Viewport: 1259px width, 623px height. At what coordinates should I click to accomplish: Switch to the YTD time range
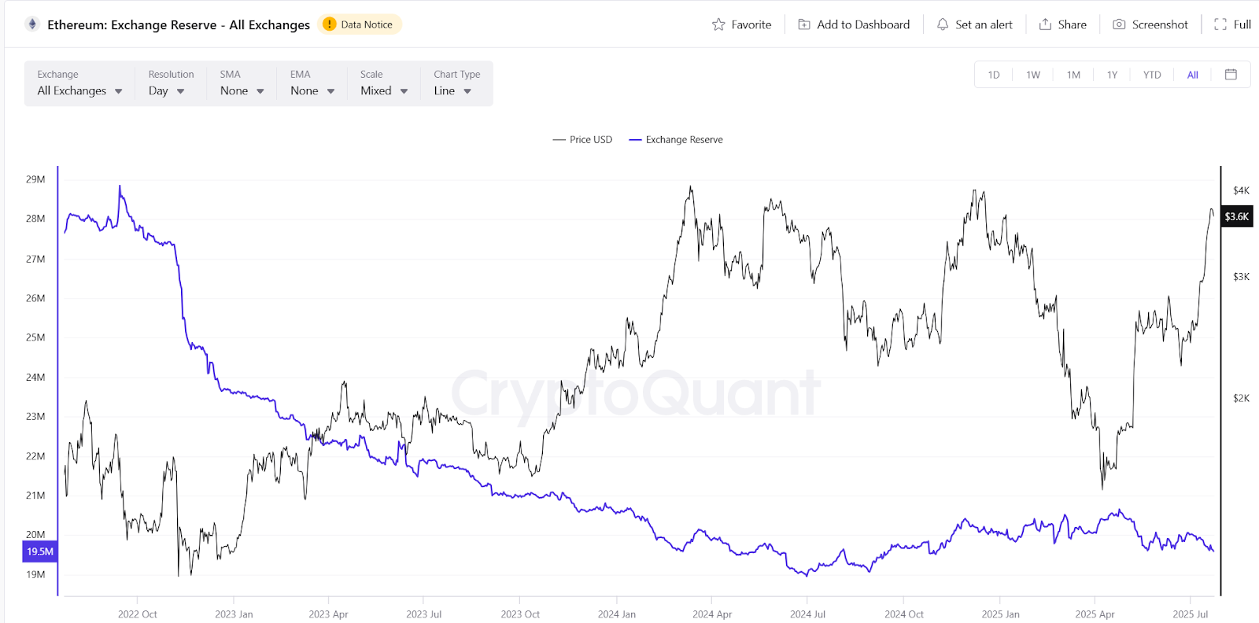coord(1152,75)
